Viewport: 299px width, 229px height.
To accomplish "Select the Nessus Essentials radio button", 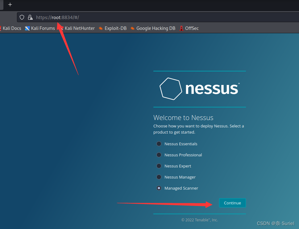I will tap(159, 144).
